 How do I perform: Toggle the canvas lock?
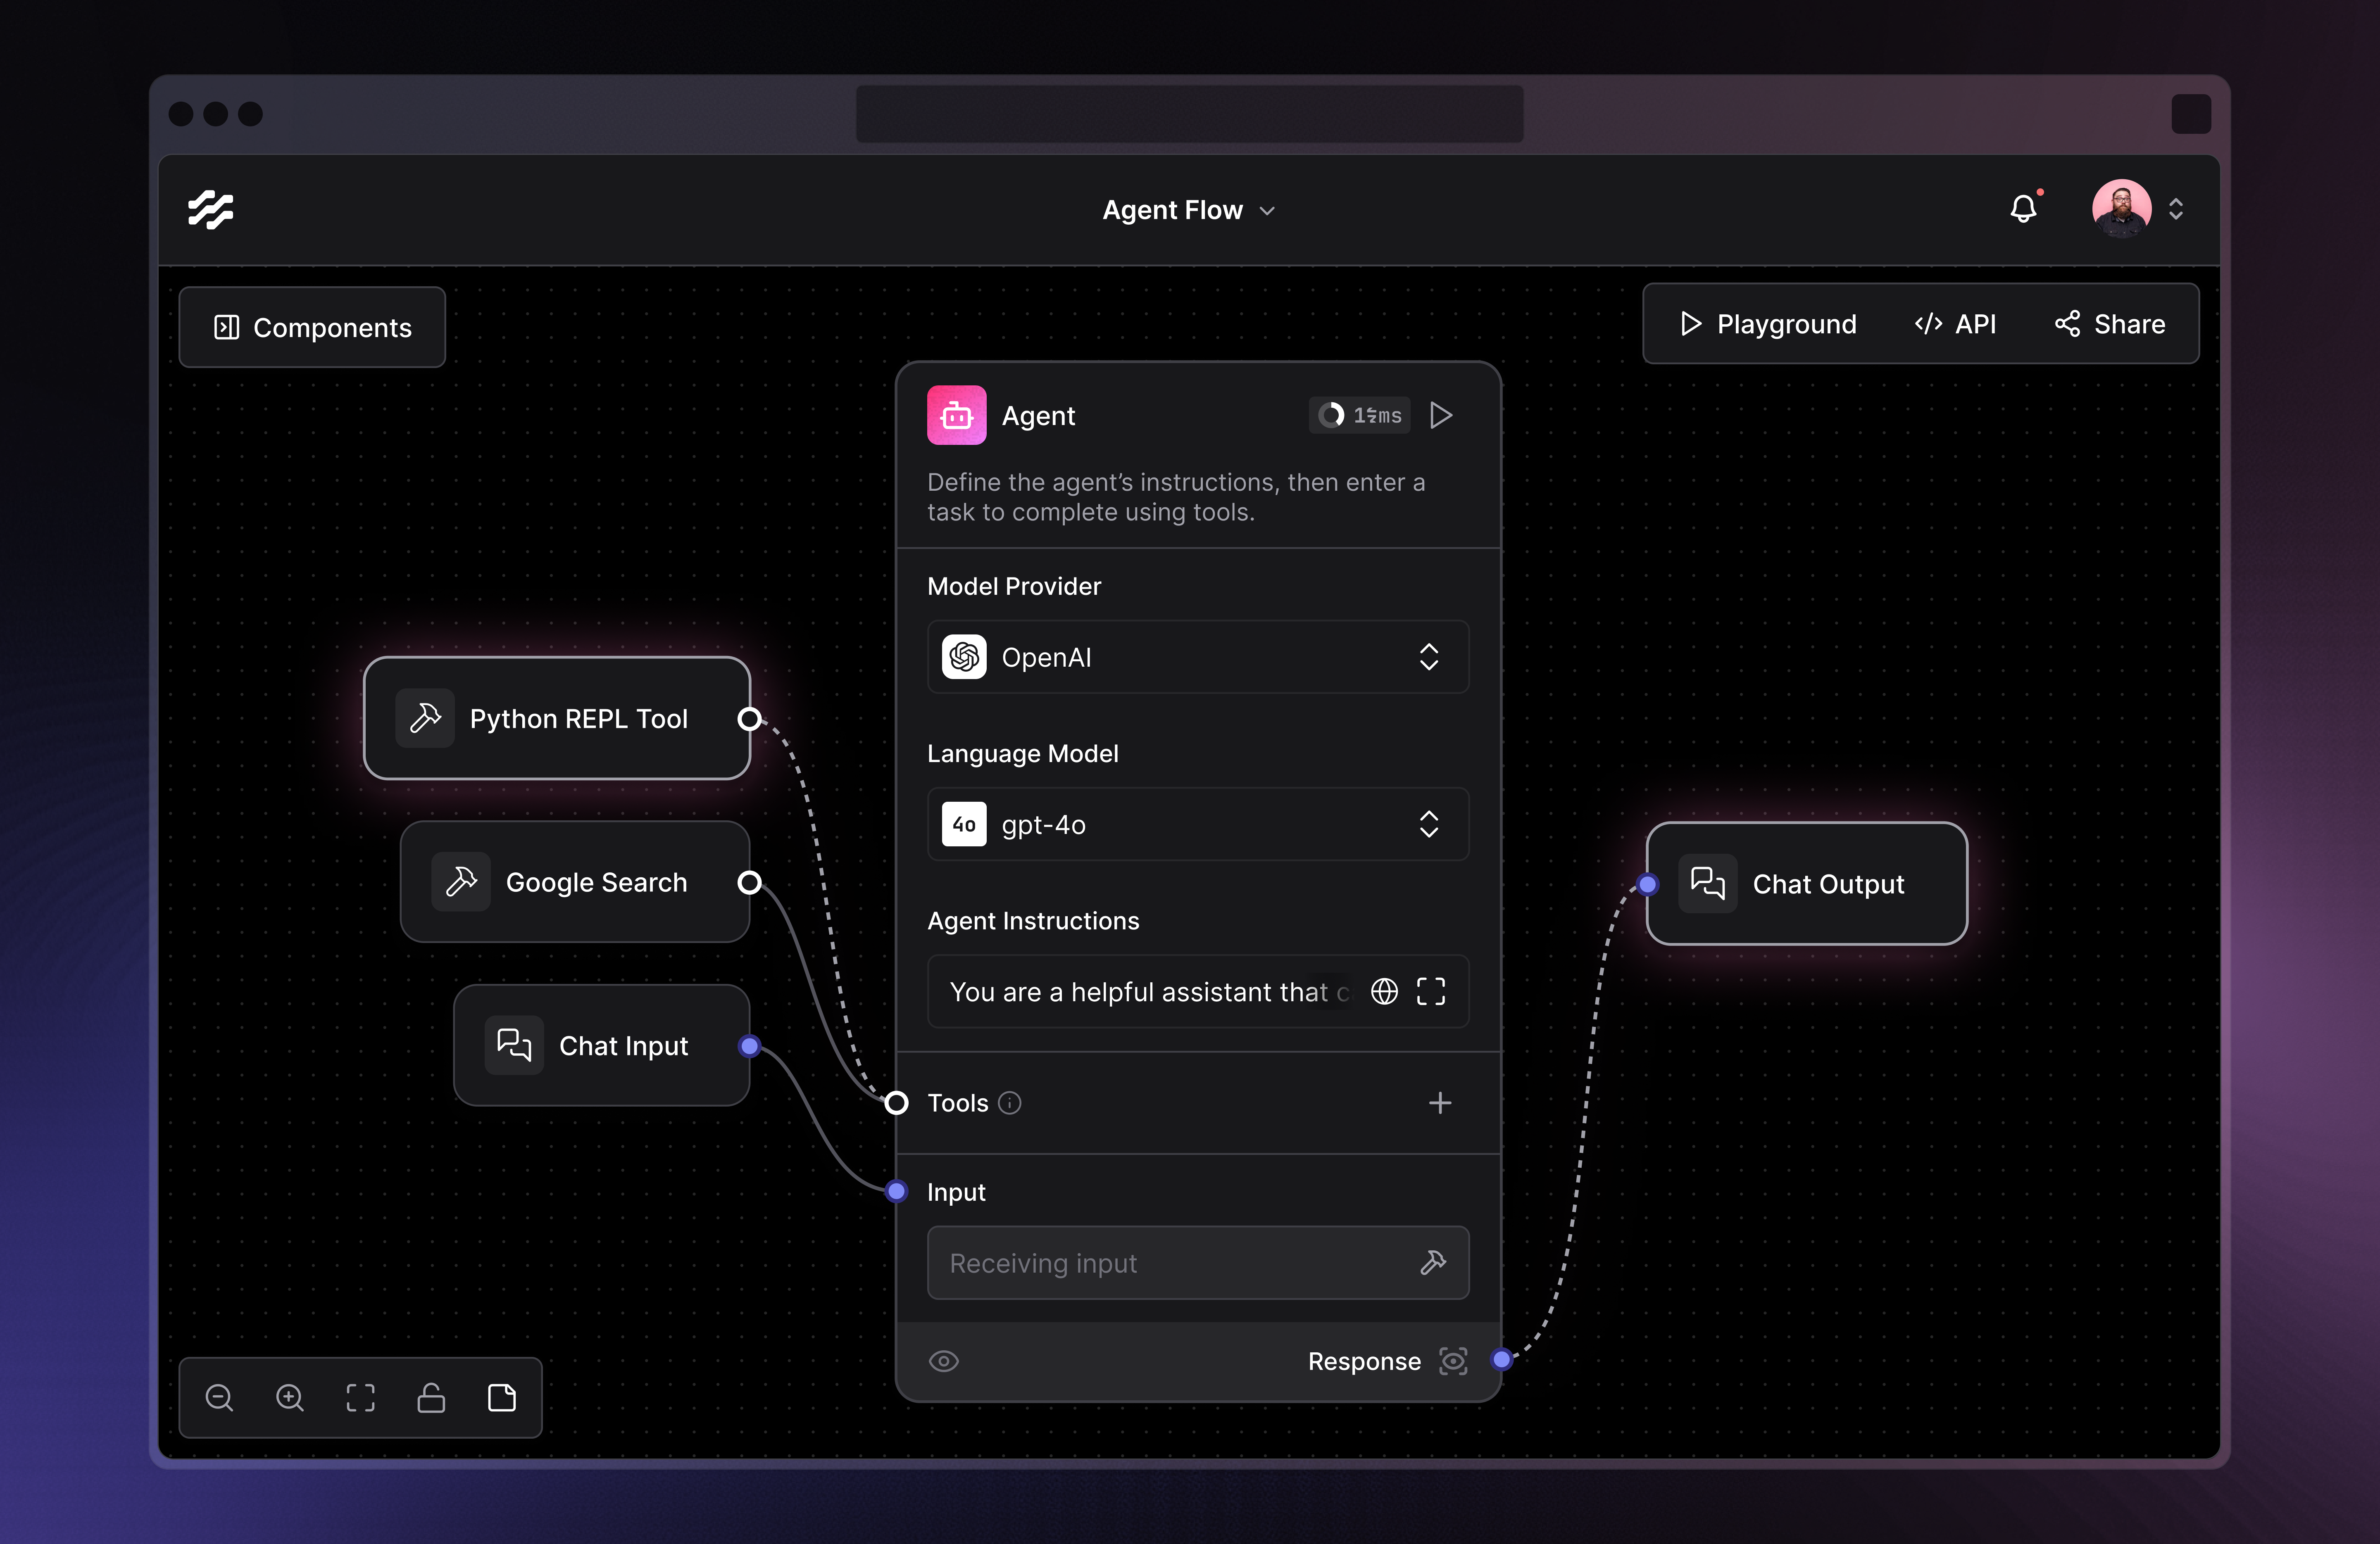click(431, 1397)
